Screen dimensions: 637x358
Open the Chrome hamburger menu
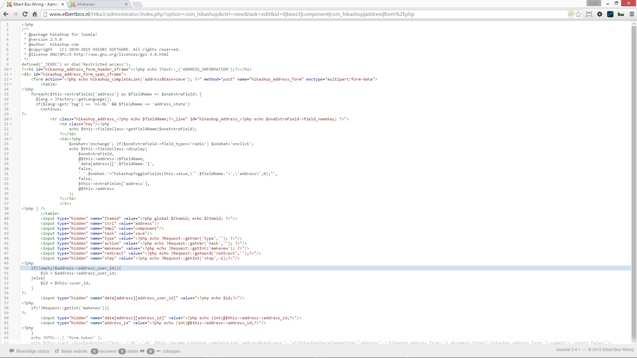pos(632,14)
